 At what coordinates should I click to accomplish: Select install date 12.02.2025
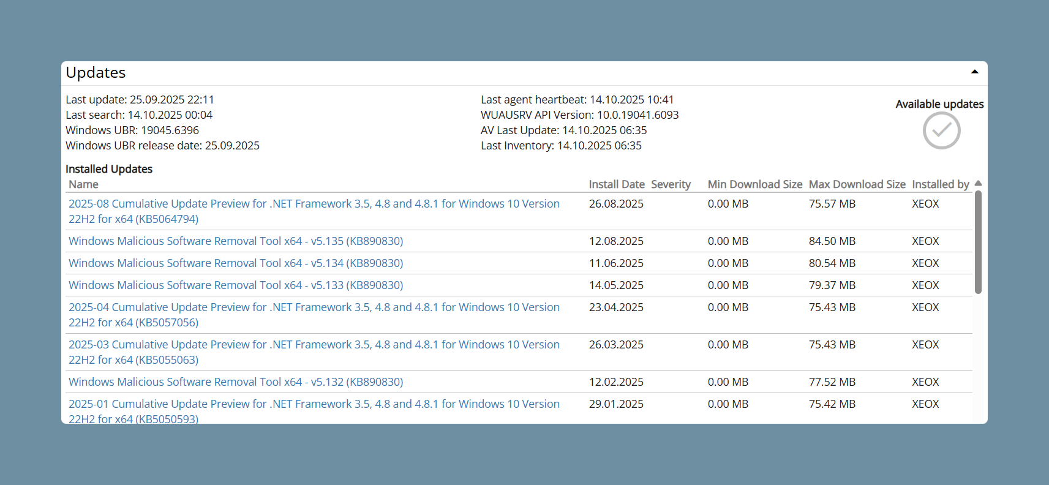[x=616, y=382]
